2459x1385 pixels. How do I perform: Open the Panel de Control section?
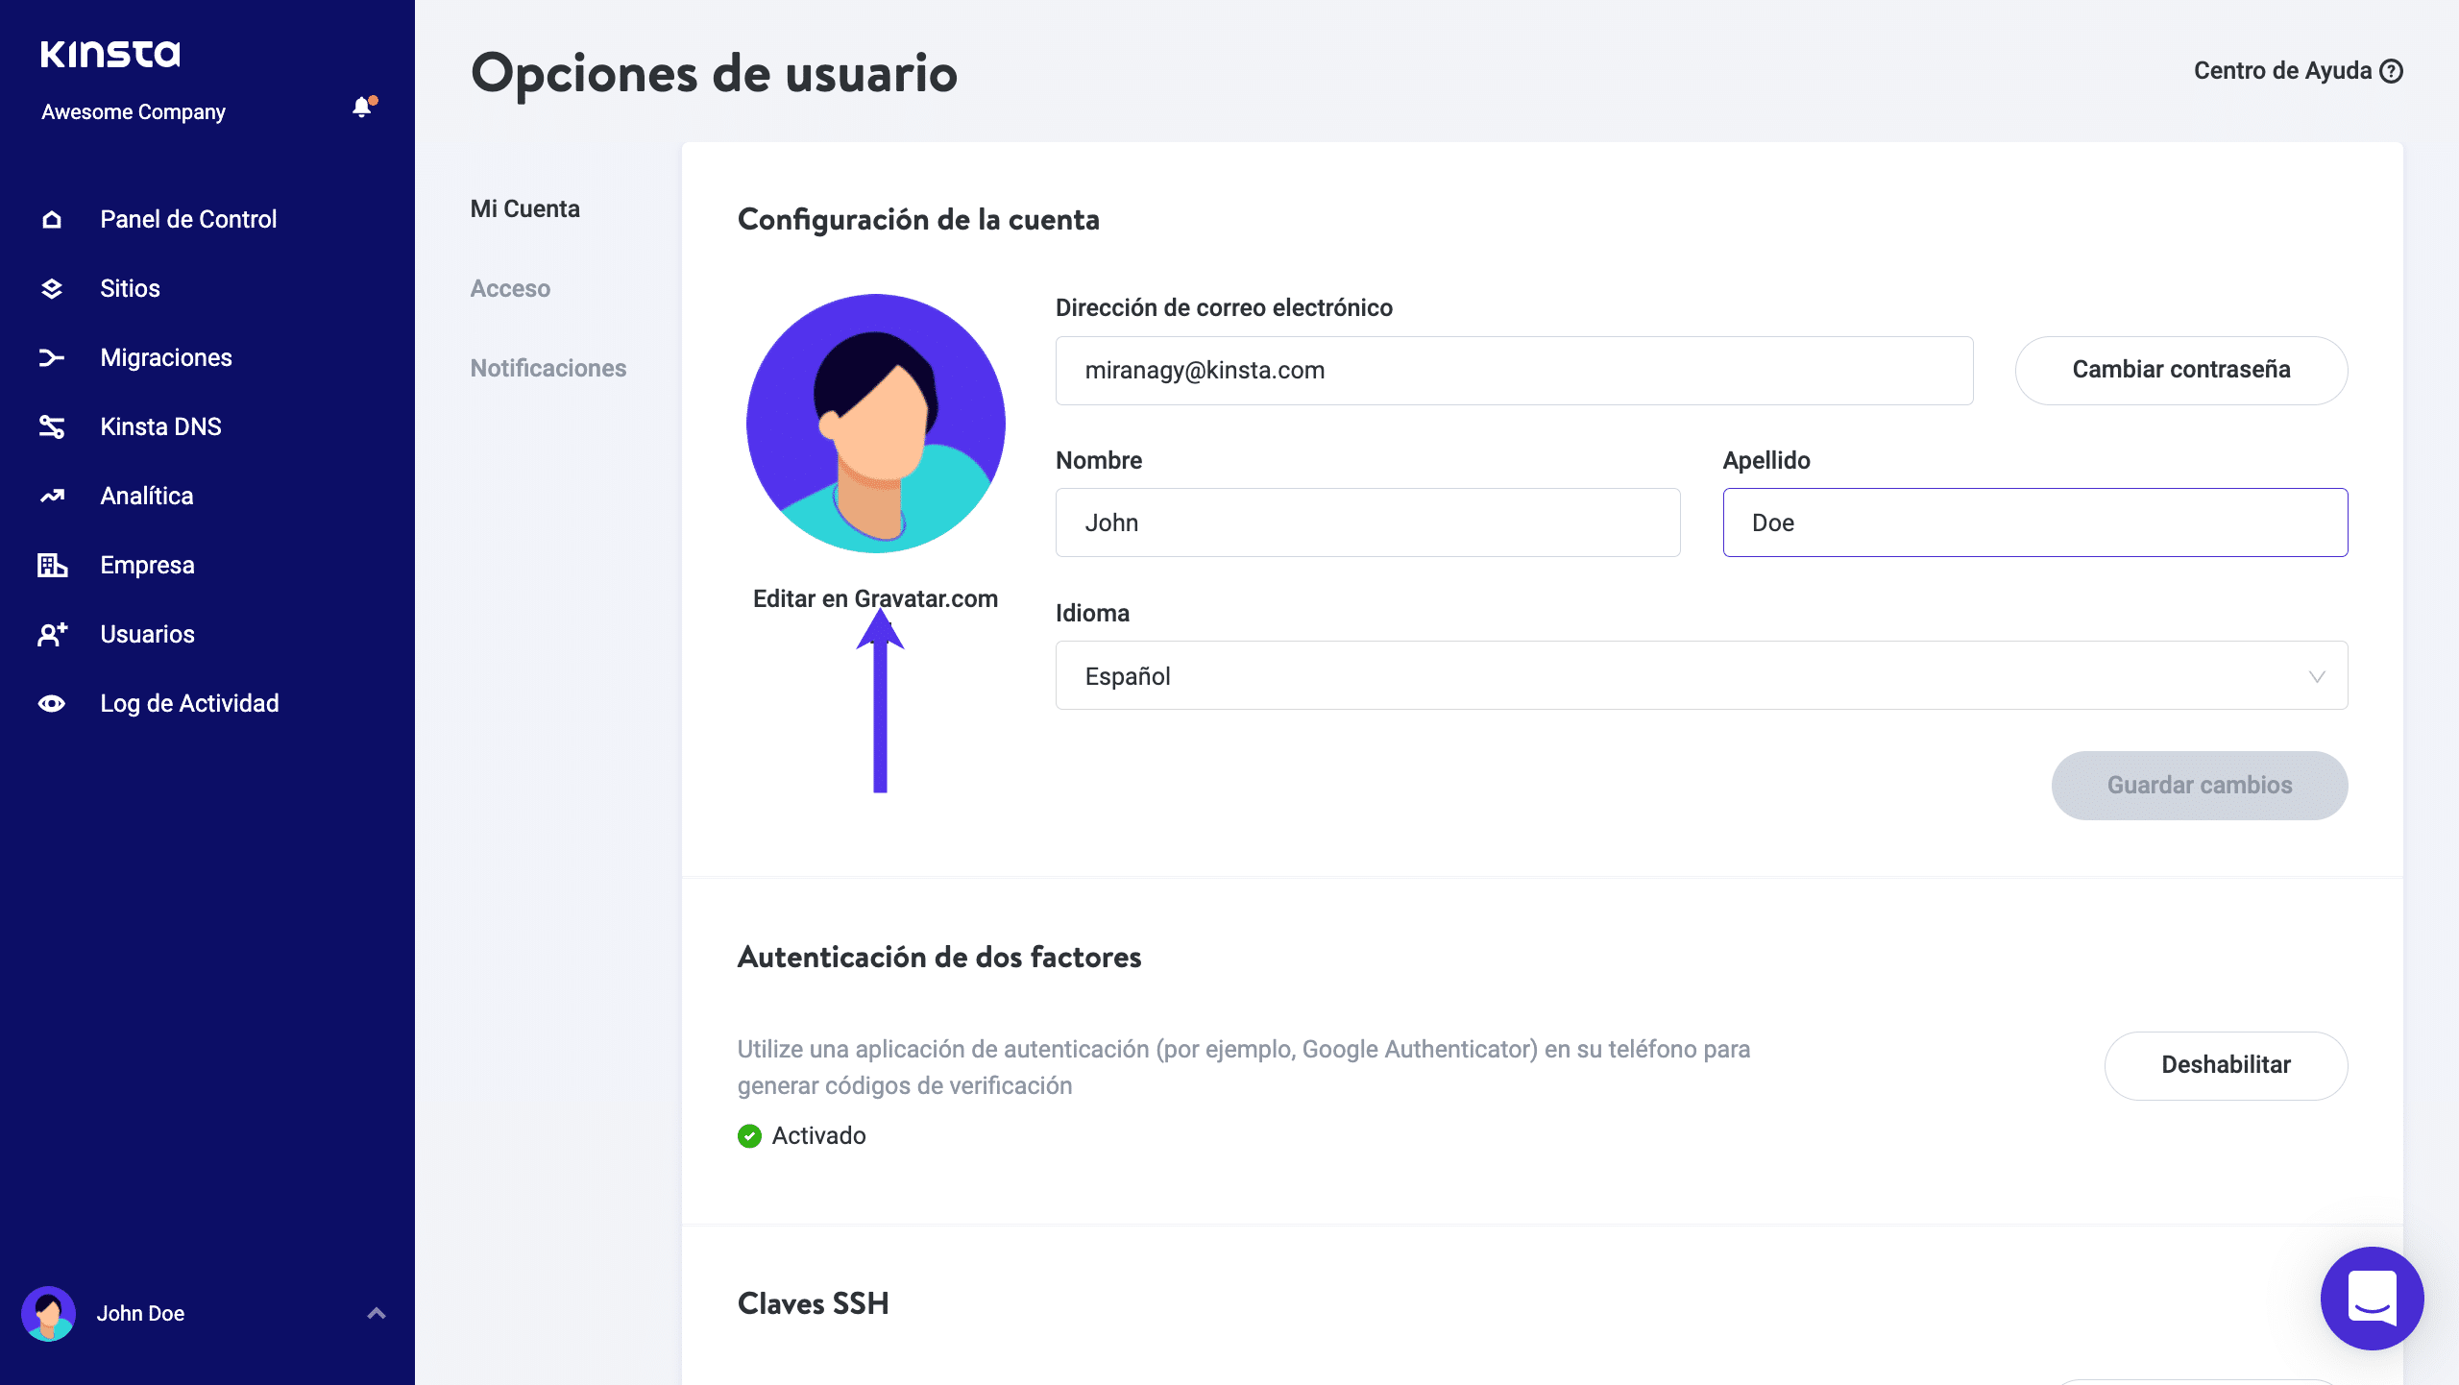(x=187, y=219)
